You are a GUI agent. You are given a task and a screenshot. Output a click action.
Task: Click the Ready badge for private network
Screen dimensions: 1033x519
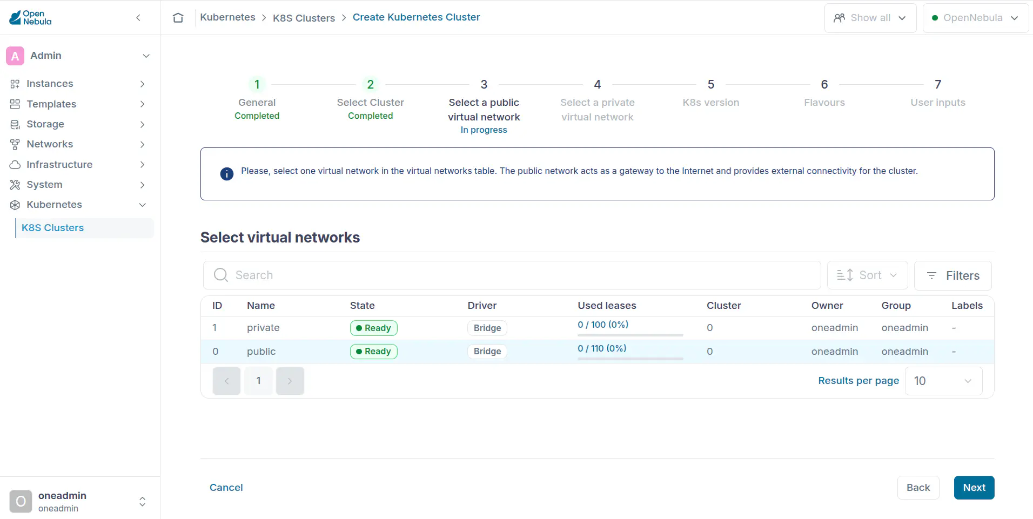coord(374,328)
